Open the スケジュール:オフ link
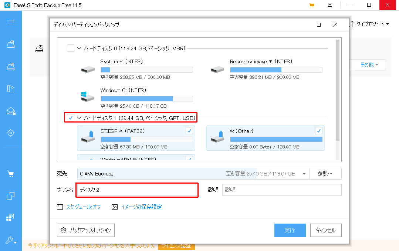Screen dimensions: 399x251 [84, 207]
